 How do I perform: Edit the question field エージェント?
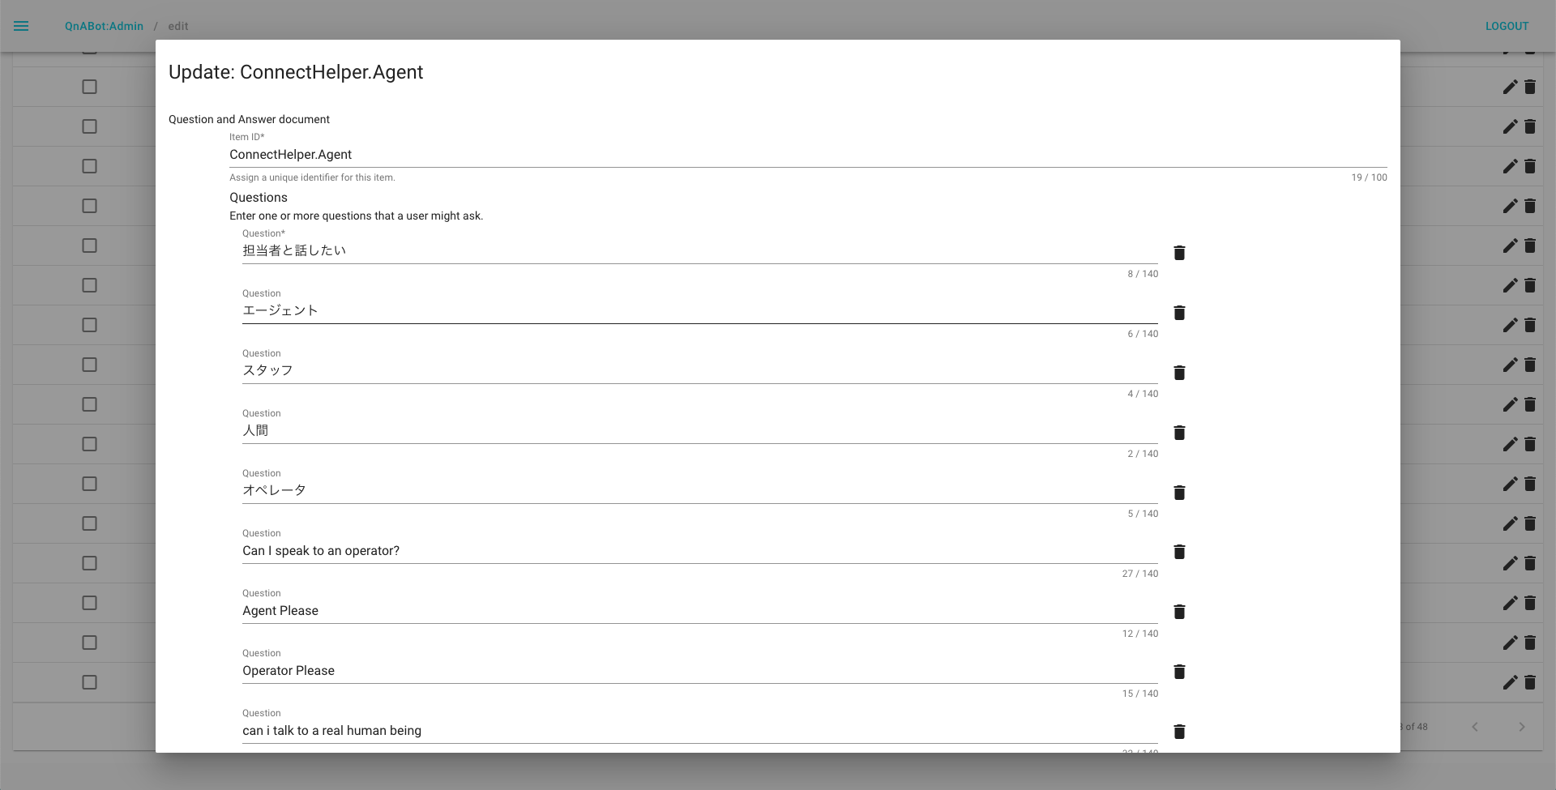[x=700, y=311]
